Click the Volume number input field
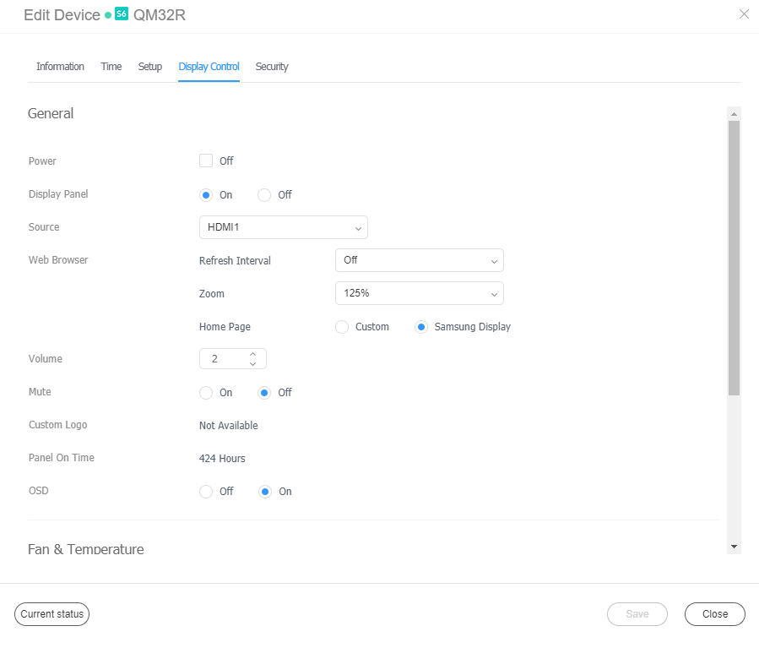This screenshot has height=648, width=759. (x=233, y=359)
